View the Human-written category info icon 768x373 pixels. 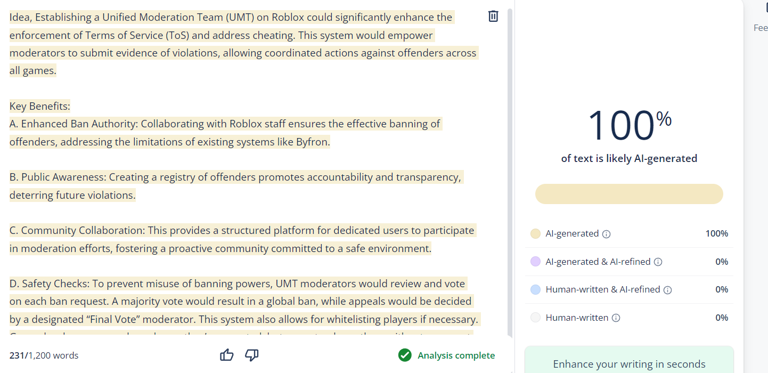tap(616, 317)
